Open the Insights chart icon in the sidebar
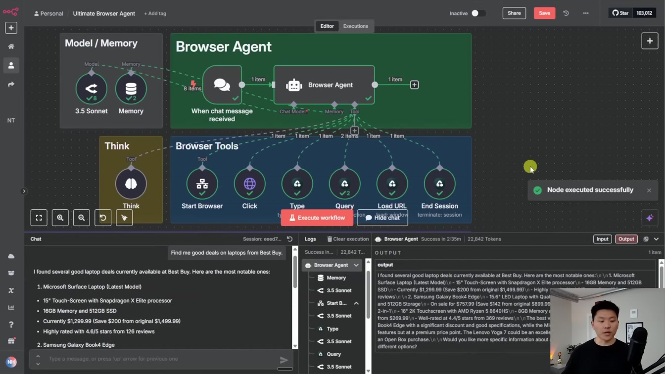This screenshot has width=665, height=374. click(11, 307)
